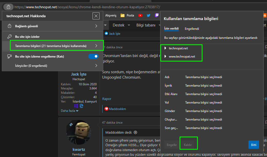Click the Maddoxxkm reaction link
Viewport: 267px width, 157px height.
(x=117, y=109)
